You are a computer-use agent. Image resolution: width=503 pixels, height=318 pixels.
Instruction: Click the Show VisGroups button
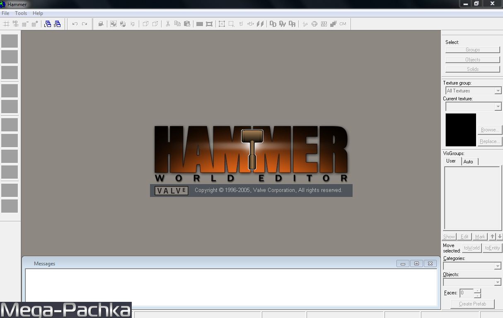click(449, 237)
